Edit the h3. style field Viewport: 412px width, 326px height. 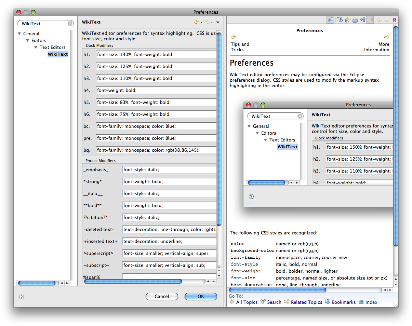(156, 78)
